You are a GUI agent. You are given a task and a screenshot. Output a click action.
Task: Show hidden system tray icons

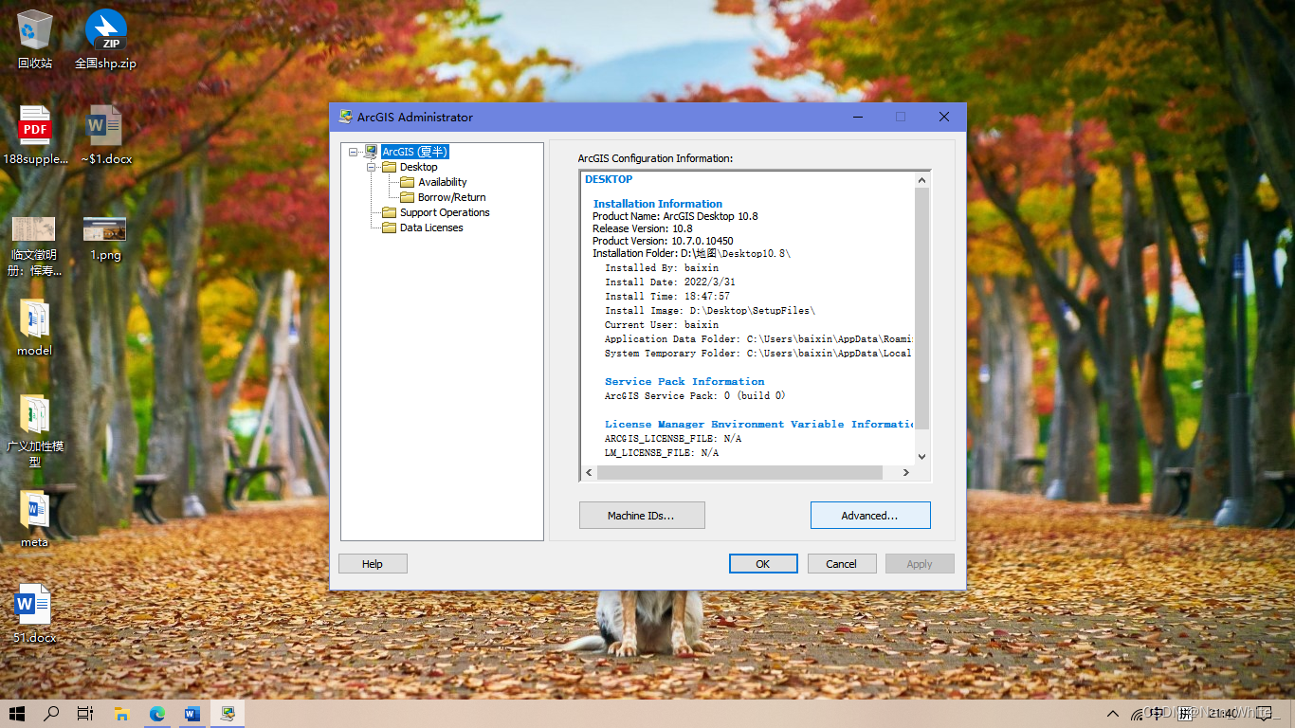click(x=1113, y=714)
